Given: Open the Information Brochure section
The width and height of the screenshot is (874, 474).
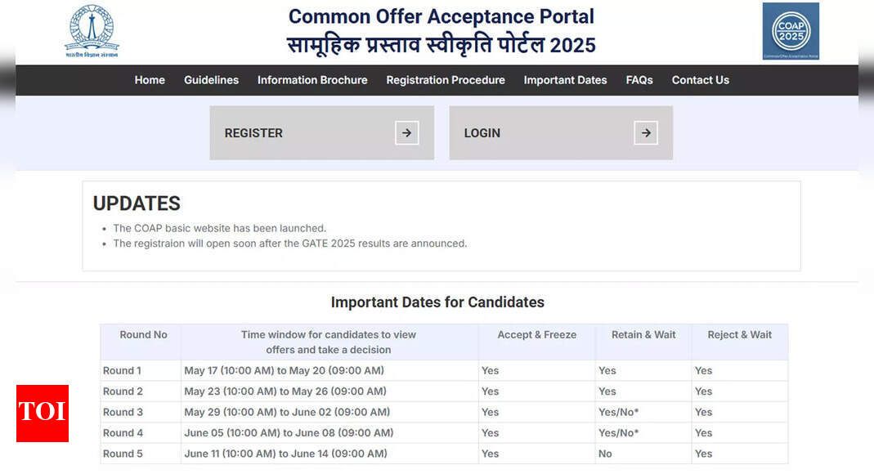Looking at the screenshot, I should [x=312, y=80].
